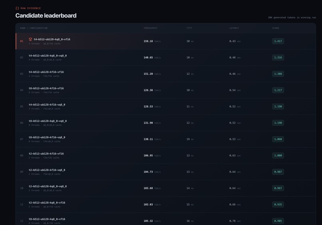This screenshot has height=225, width=322.
Task: Click the 1.000 score badge
Action: coord(278,156)
